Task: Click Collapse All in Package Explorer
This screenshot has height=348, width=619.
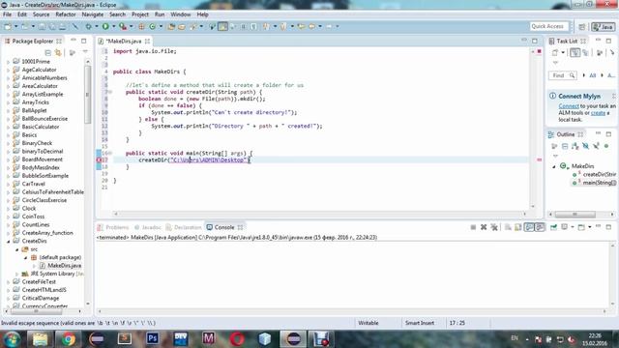Action: point(47,52)
